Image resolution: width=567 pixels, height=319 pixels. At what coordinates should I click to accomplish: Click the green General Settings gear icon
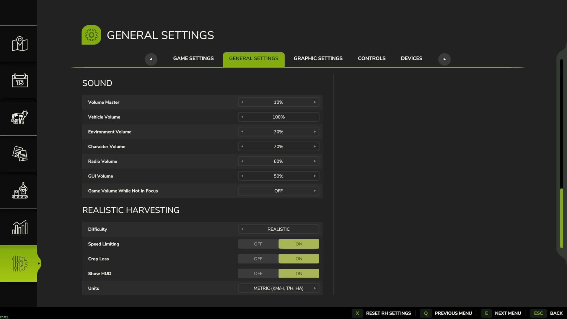91,35
